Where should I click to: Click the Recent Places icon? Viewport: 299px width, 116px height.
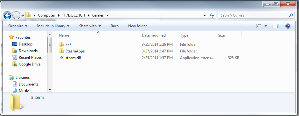pyautogui.click(x=15, y=57)
